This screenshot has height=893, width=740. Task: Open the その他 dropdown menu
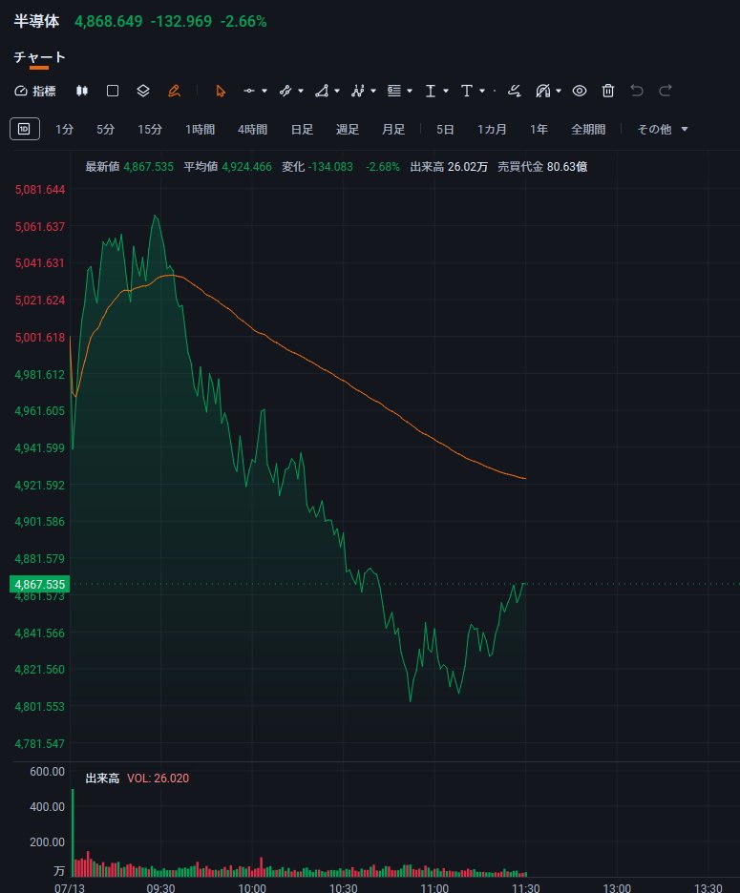[663, 130]
